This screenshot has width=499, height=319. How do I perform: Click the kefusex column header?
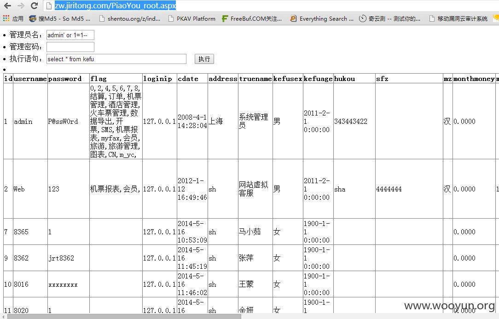[288, 79]
